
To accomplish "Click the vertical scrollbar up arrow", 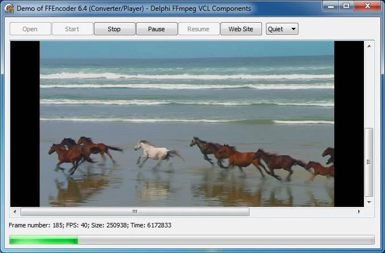I will click(369, 46).
